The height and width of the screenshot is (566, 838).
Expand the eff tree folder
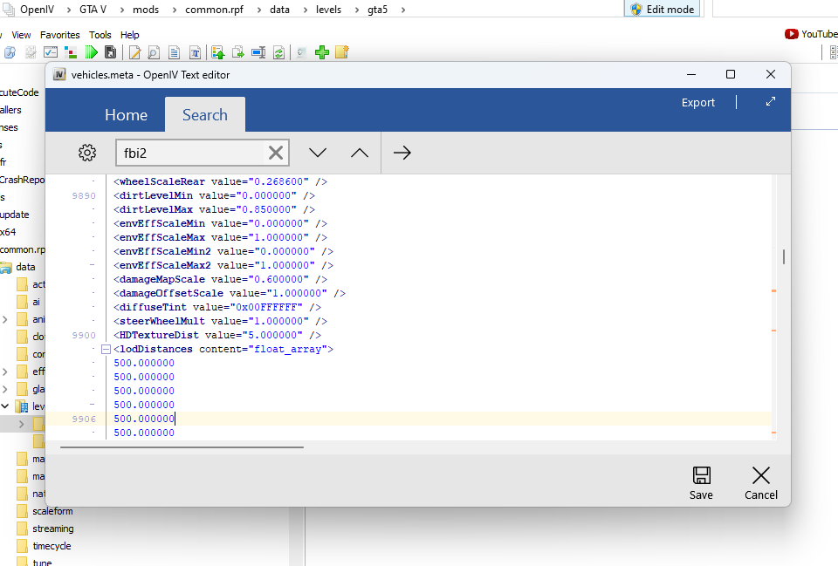(5, 372)
